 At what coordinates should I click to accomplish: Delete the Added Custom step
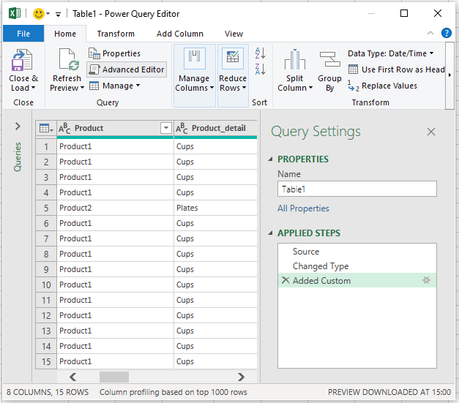pos(285,281)
